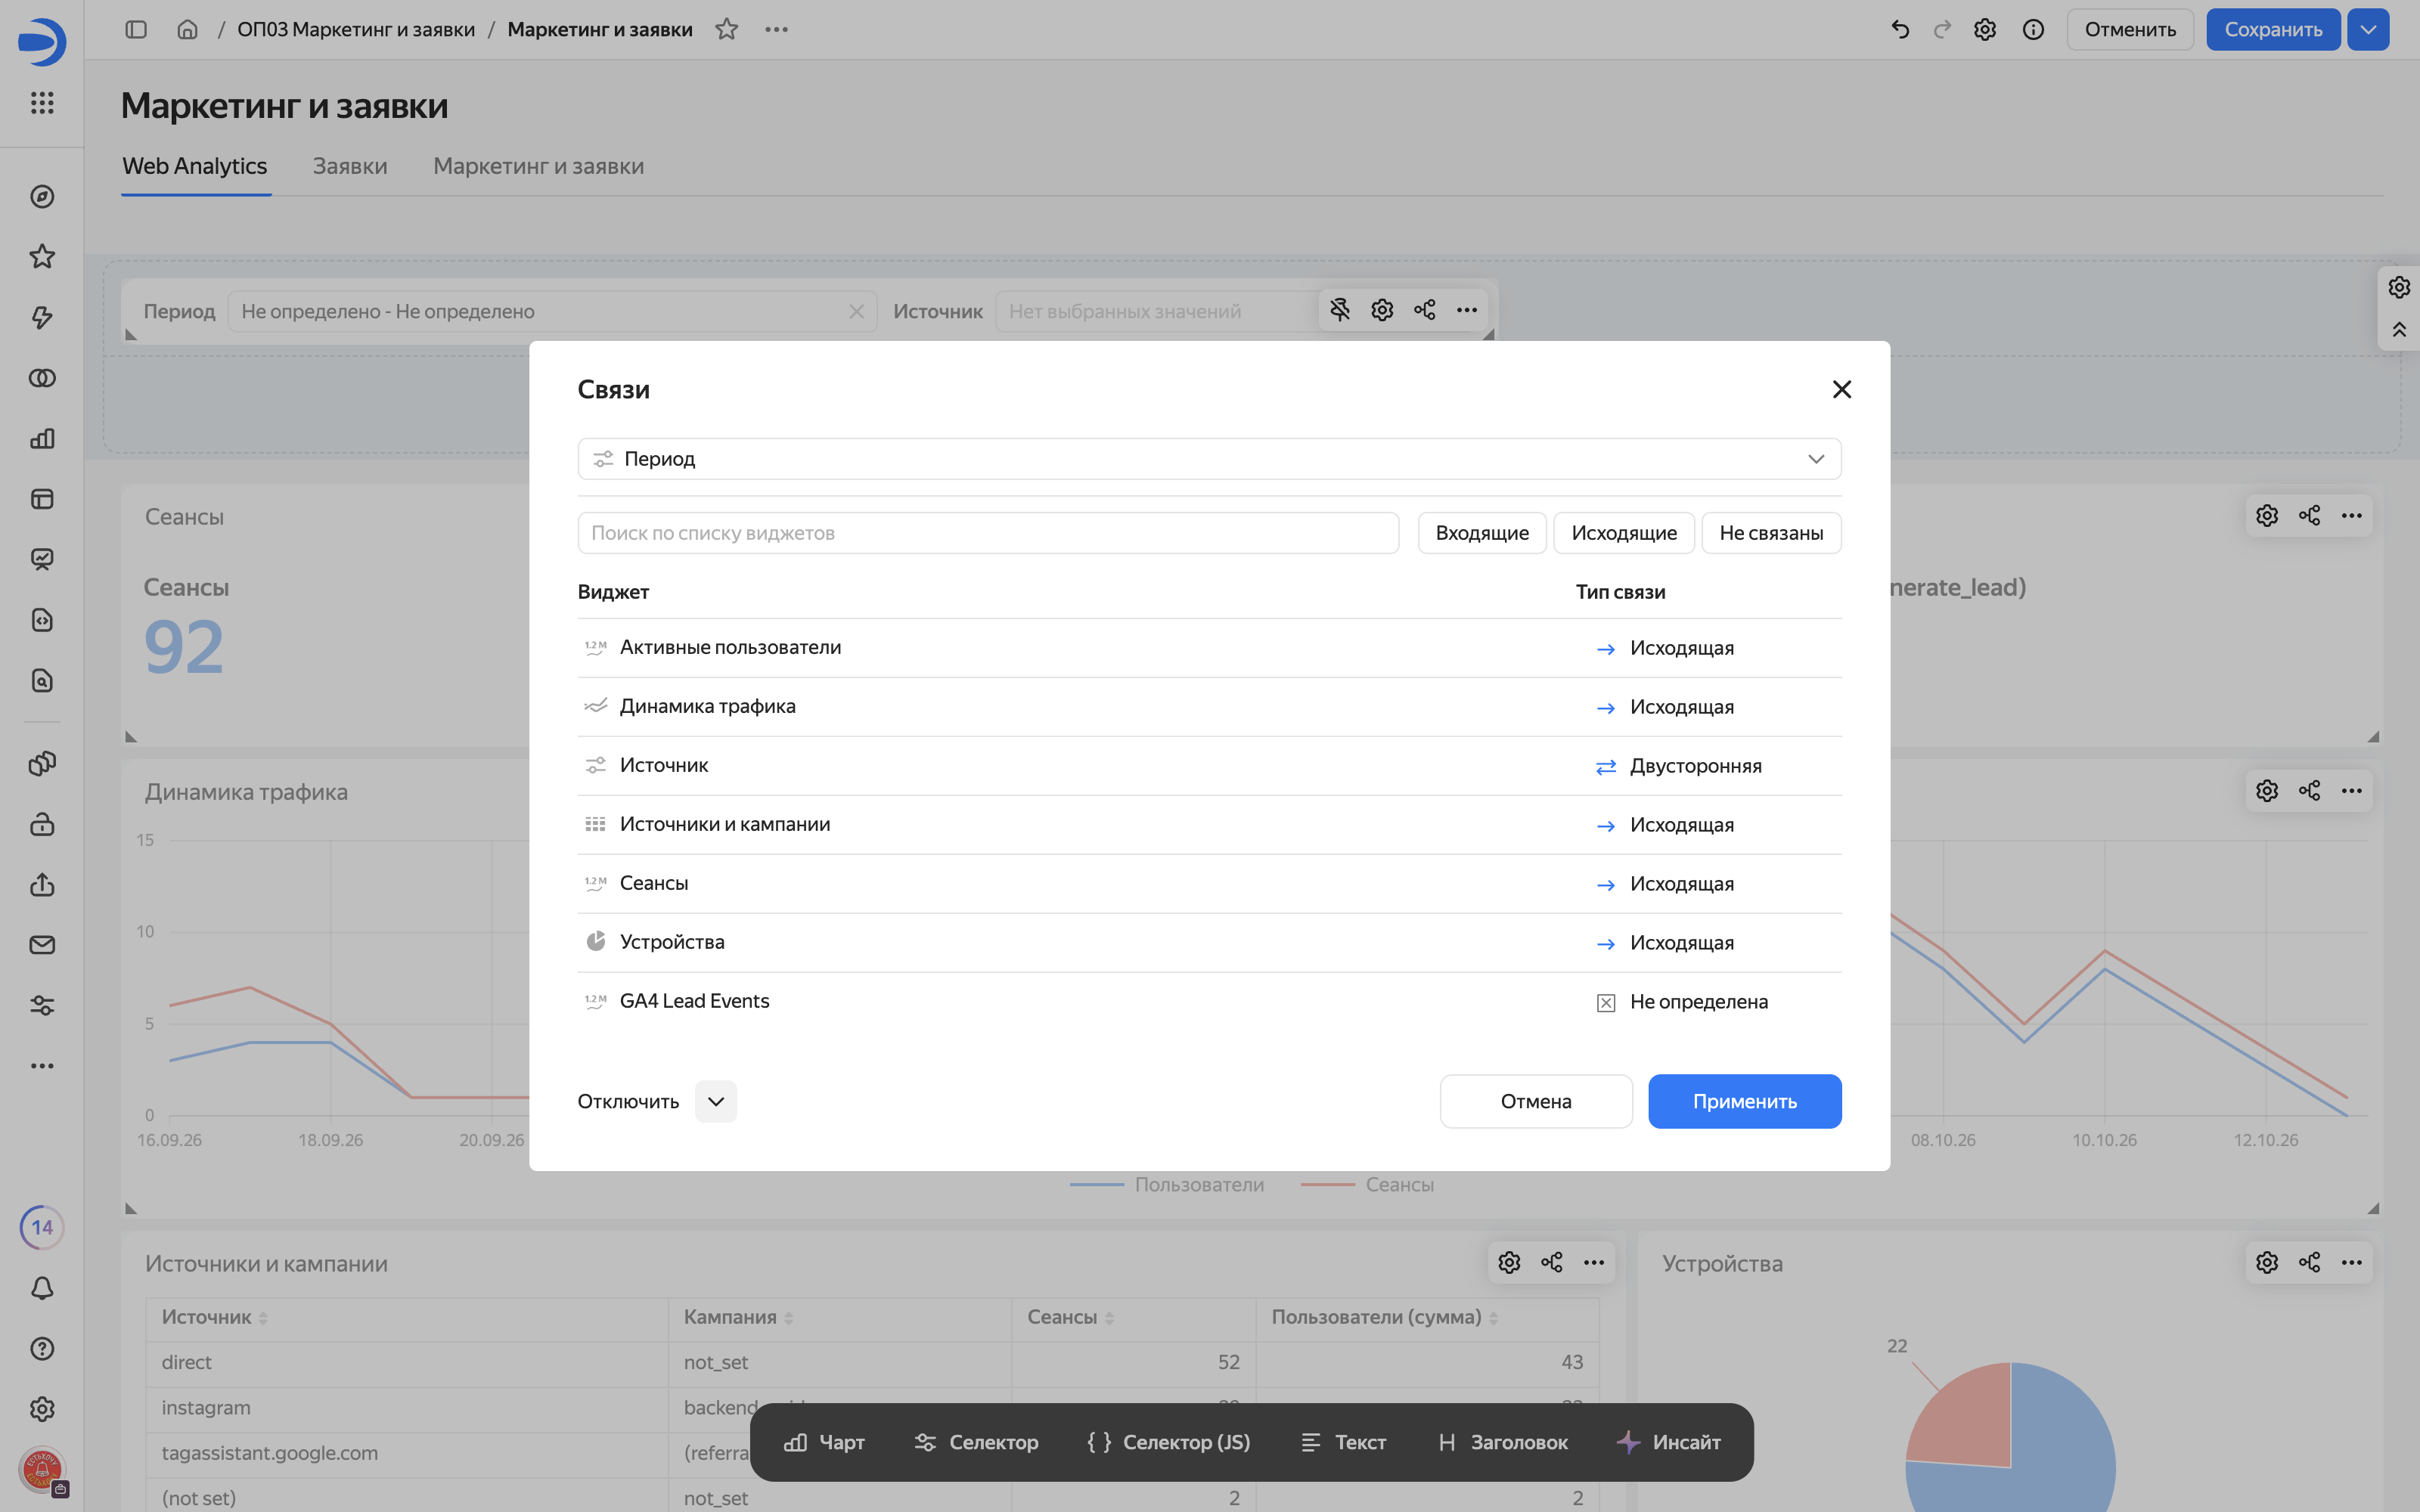Open the dashboards layout sidebar icon

[x=42, y=499]
